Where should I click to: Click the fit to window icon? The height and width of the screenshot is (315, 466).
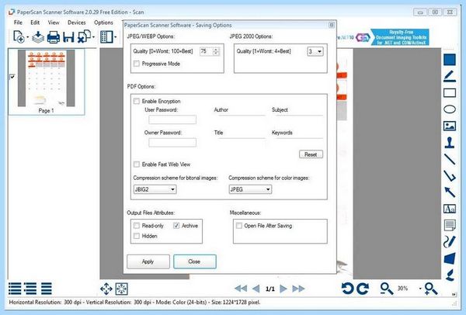[x=122, y=289]
